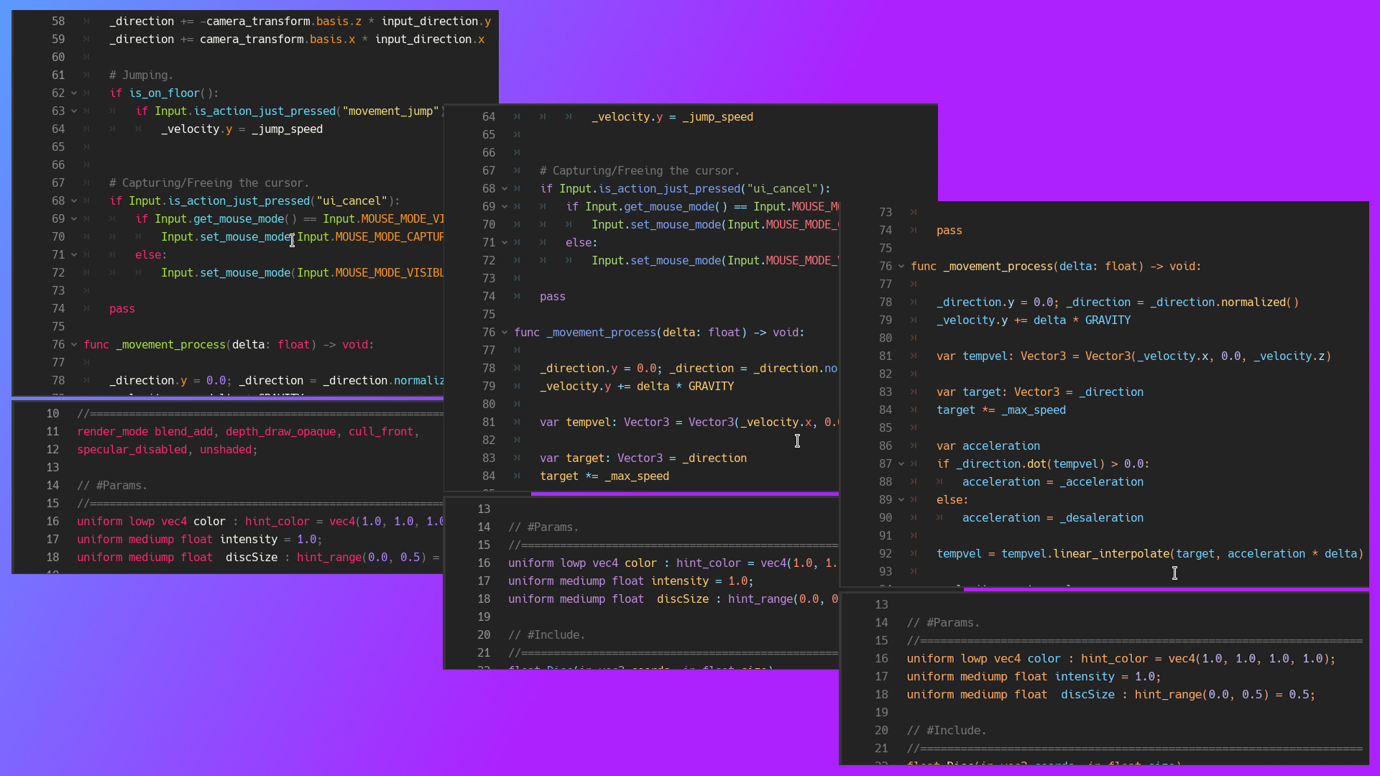Collapse line 87 _direction.dot if block
Viewport: 1380px width, 776px height.
(x=901, y=464)
